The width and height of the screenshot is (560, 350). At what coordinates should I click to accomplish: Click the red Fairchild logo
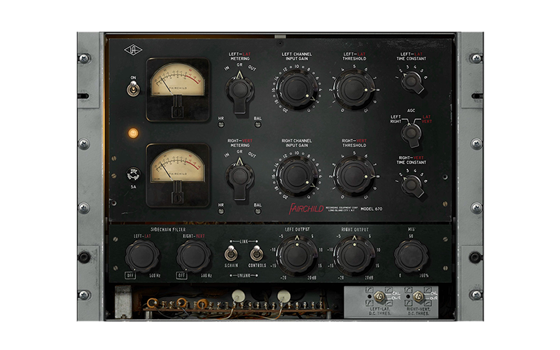(306, 209)
